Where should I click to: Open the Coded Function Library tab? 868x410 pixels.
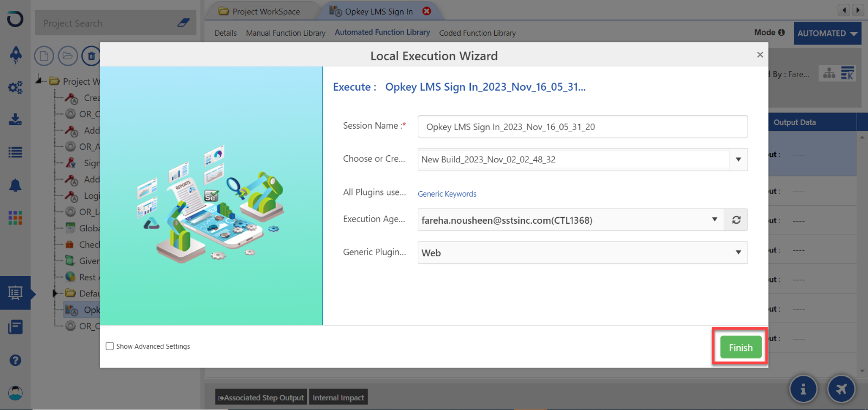point(477,33)
